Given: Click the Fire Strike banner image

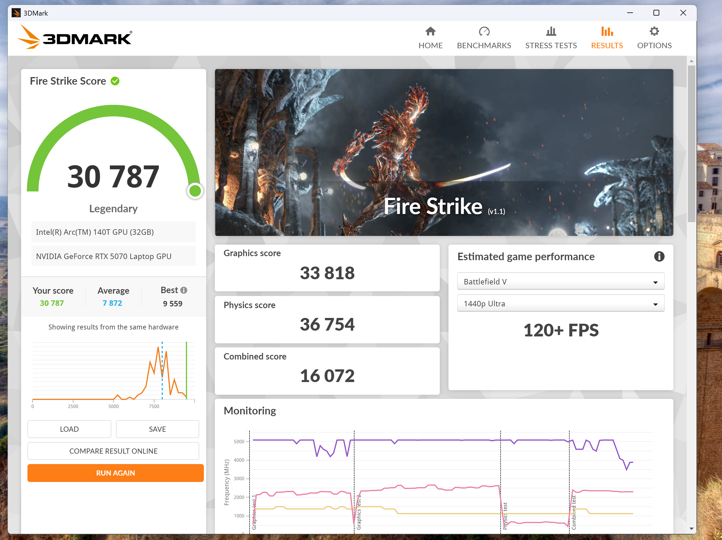Looking at the screenshot, I should (444, 152).
